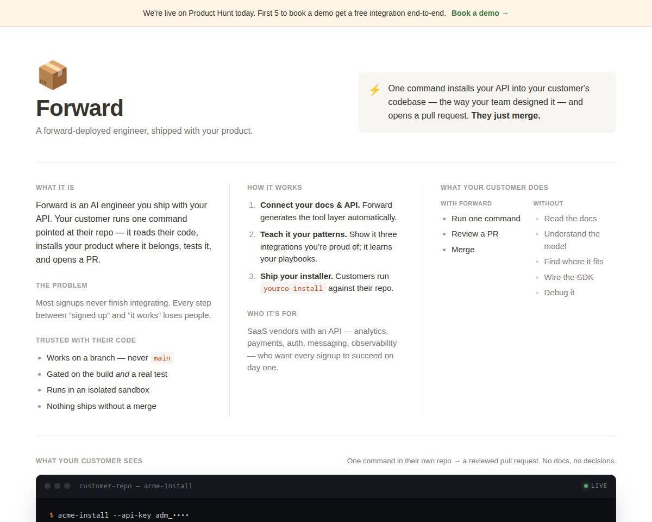Click 'One command in their own repo' caption
Screen dimensions: 652x522
481,461
